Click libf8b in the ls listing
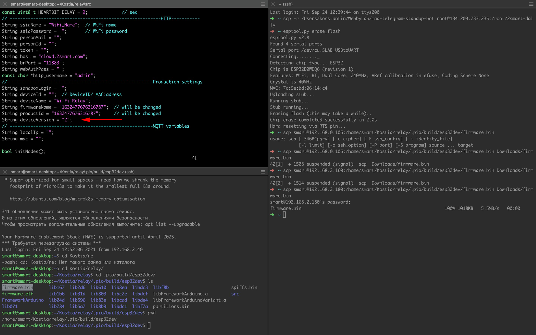Image resolution: width=536 pixels, height=335 pixels. point(161,287)
